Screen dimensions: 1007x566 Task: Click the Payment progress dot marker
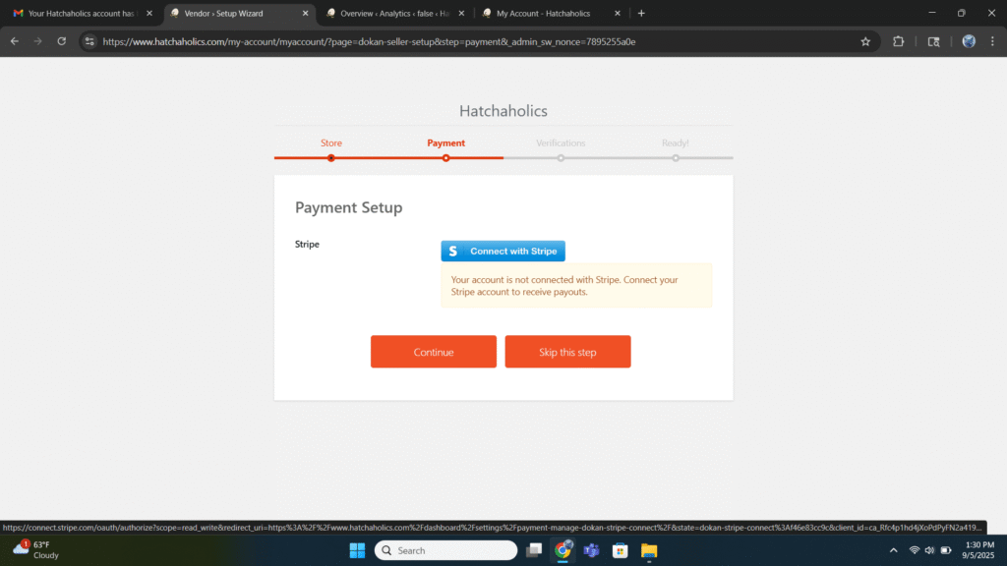coord(445,158)
